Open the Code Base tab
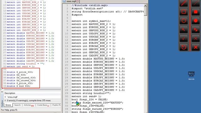 pos(43,105)
